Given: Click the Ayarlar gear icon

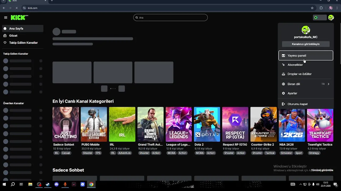Looking at the screenshot, I should click(283, 93).
